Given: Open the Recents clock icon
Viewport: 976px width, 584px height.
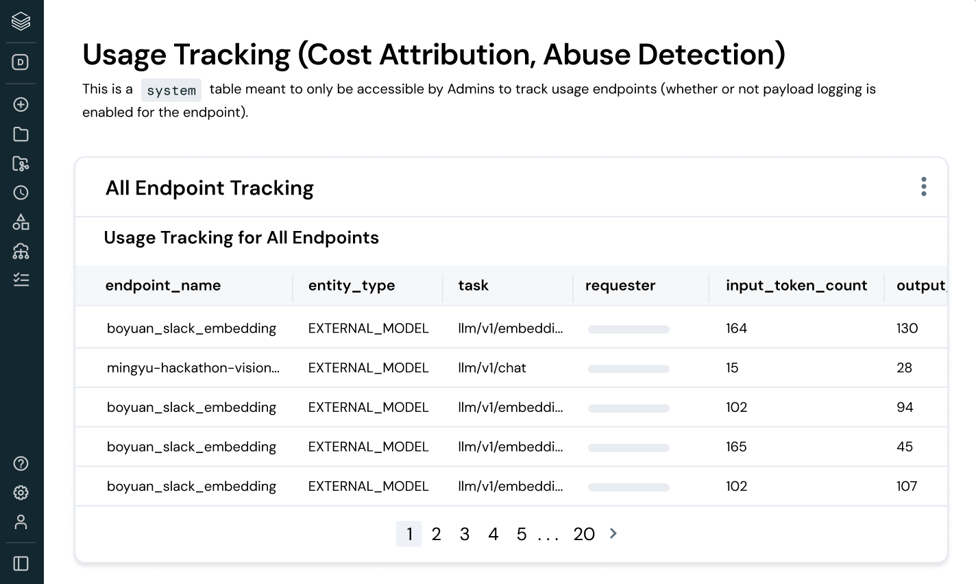Looking at the screenshot, I should tap(21, 193).
